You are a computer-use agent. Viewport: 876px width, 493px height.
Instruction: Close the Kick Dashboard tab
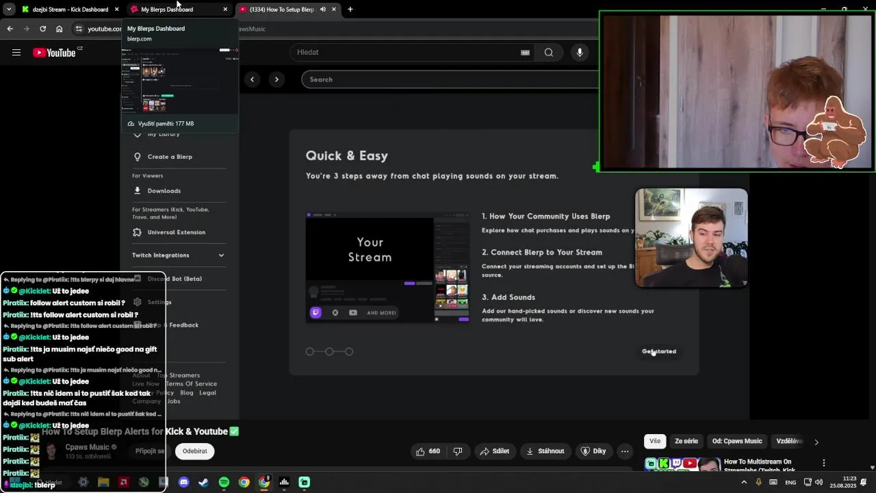tap(116, 10)
